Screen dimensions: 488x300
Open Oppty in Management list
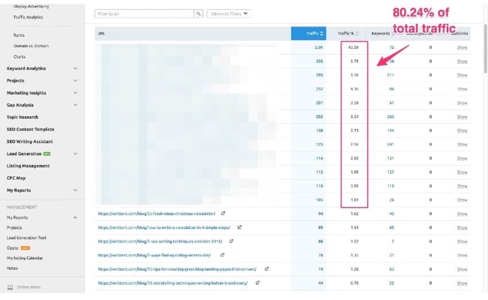click(13, 248)
